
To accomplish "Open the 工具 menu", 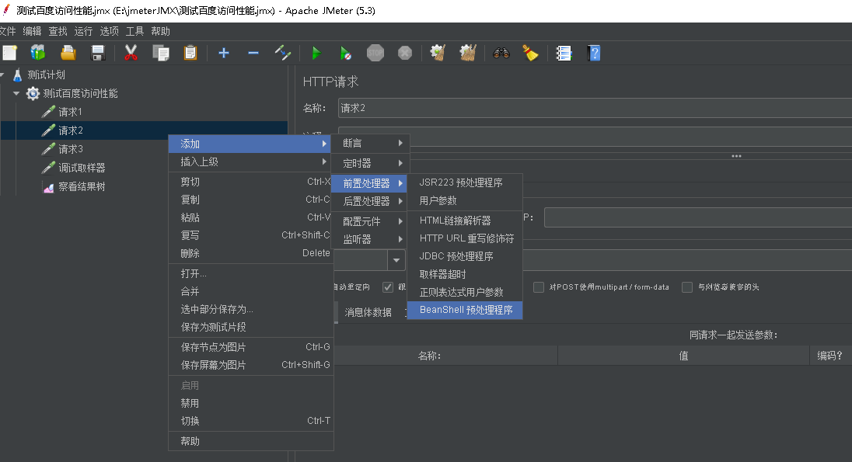I will [x=134, y=31].
